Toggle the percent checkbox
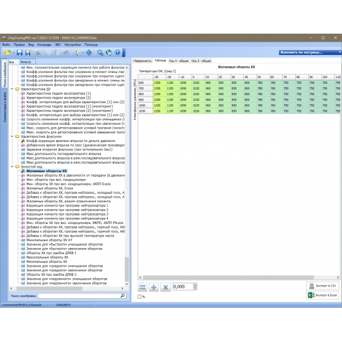The image size is (342, 342). pyautogui.click(x=140, y=296)
